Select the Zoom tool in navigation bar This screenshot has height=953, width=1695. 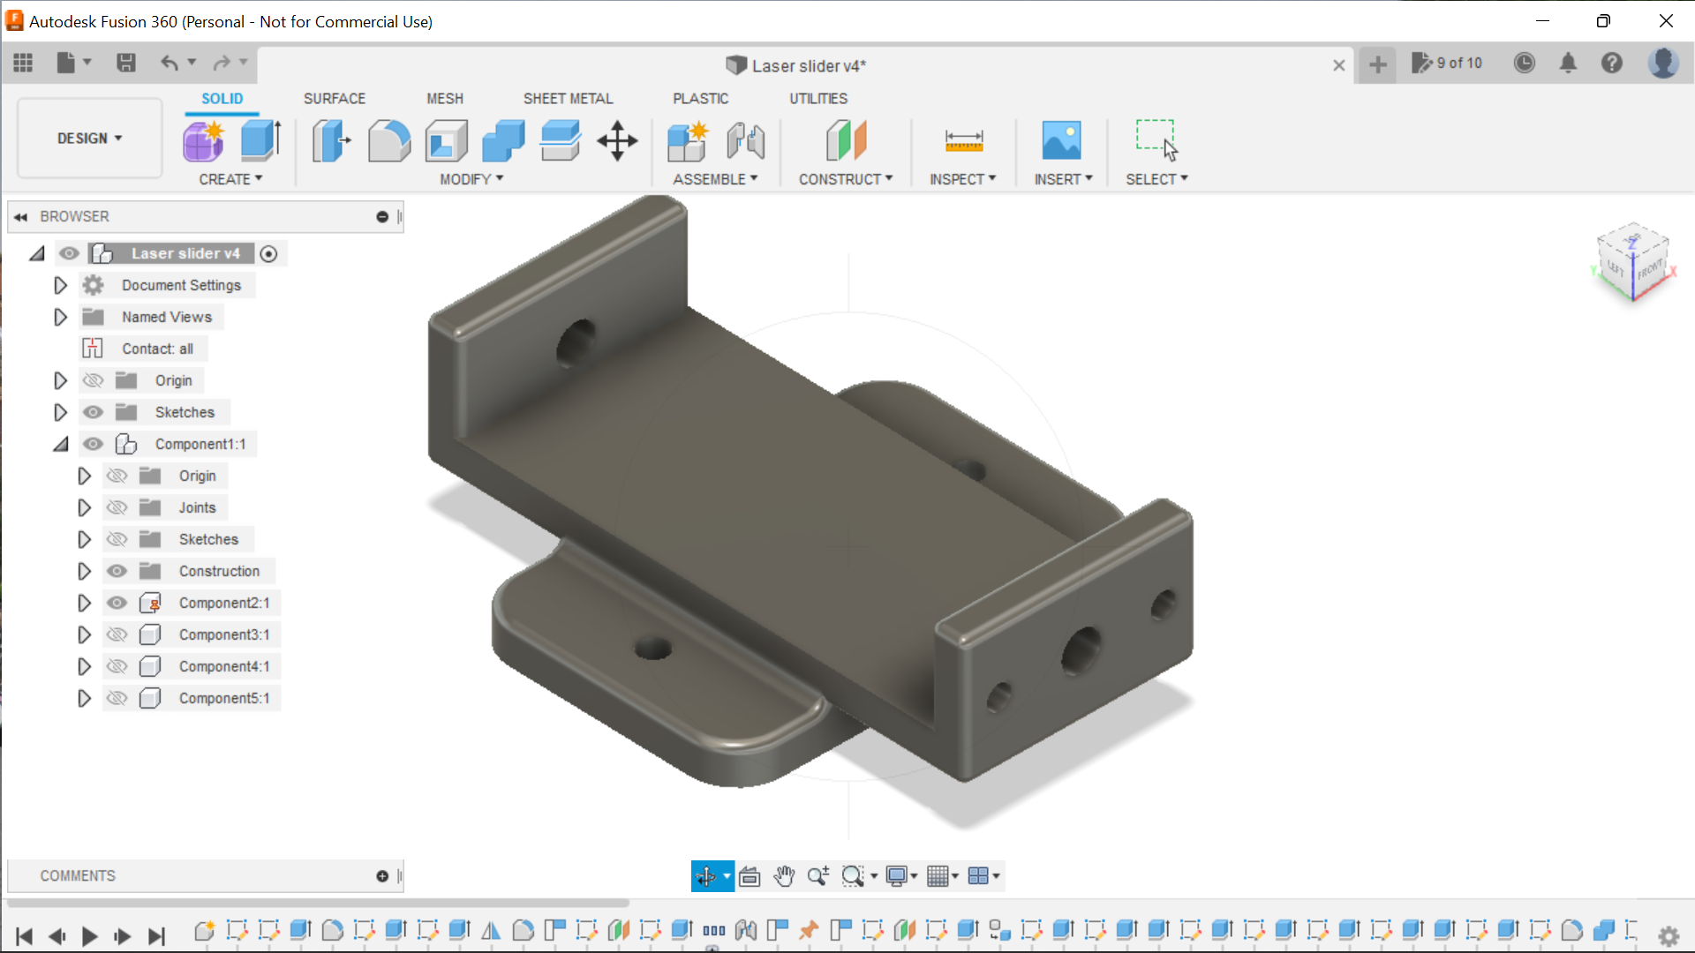coord(818,876)
